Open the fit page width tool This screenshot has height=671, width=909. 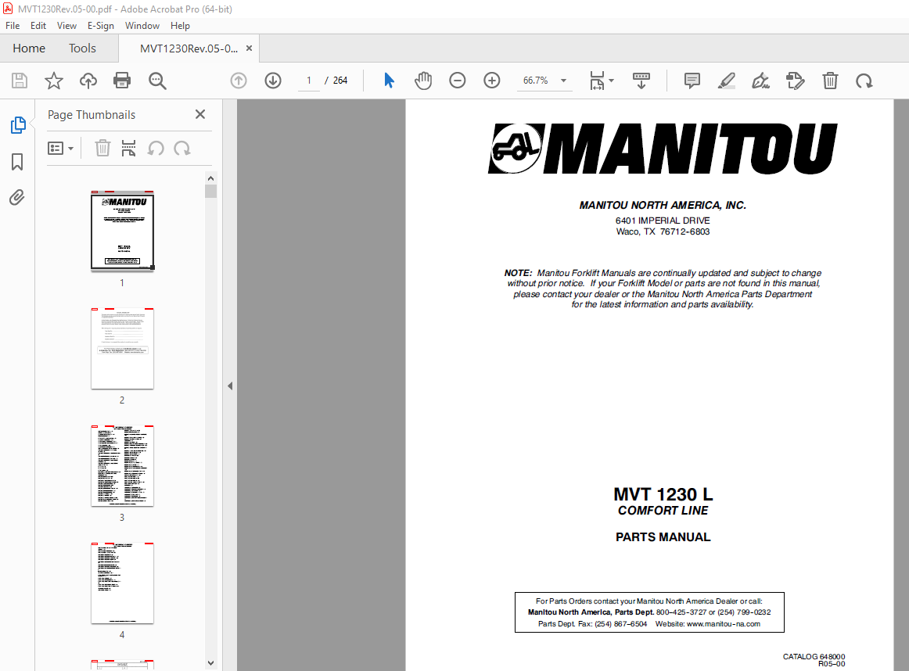click(597, 81)
